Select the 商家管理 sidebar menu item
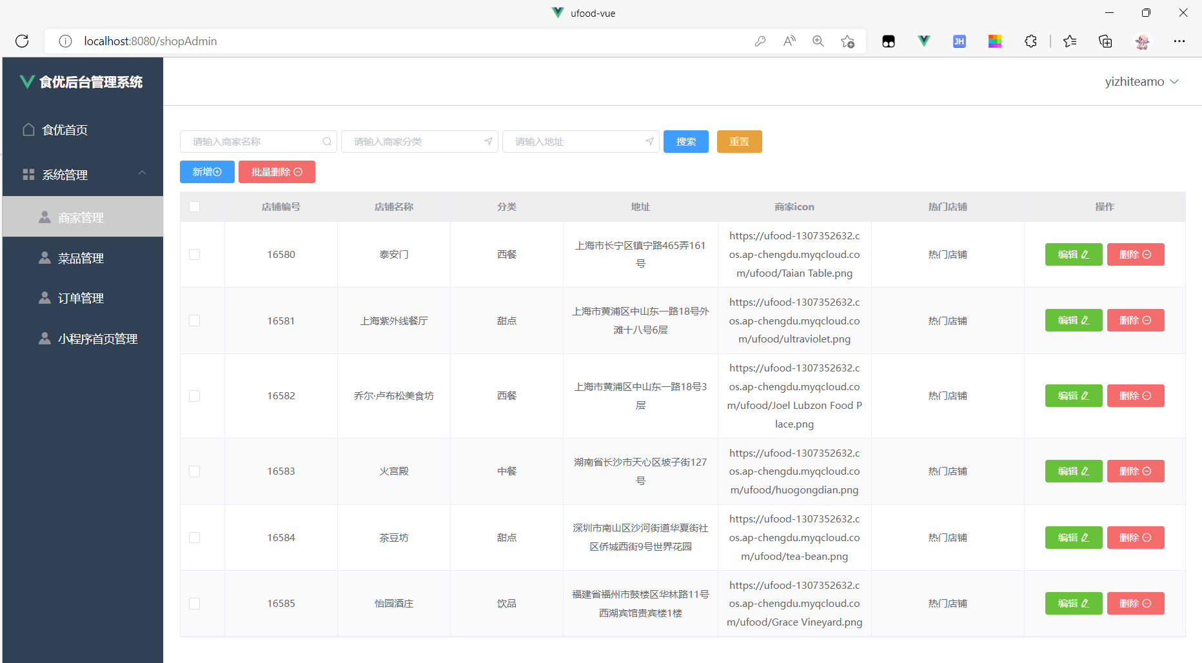Screen dimensions: 1202x663 pyautogui.click(x=80, y=217)
